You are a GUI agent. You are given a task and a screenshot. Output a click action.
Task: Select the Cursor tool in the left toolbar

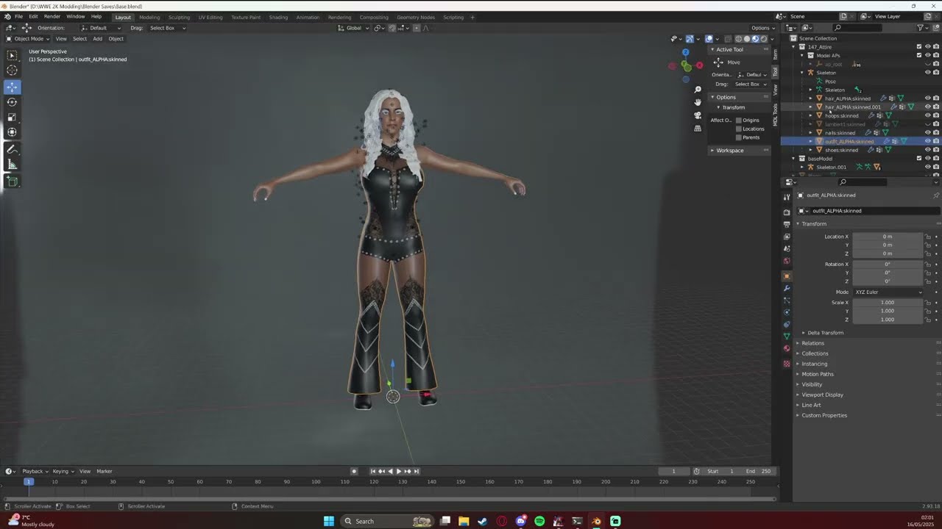(12, 71)
